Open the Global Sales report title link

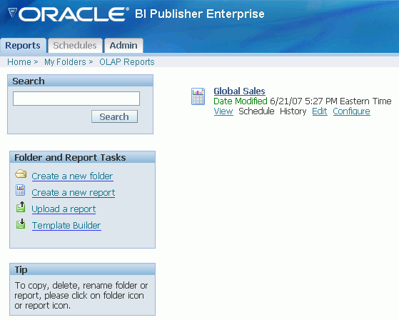(239, 91)
